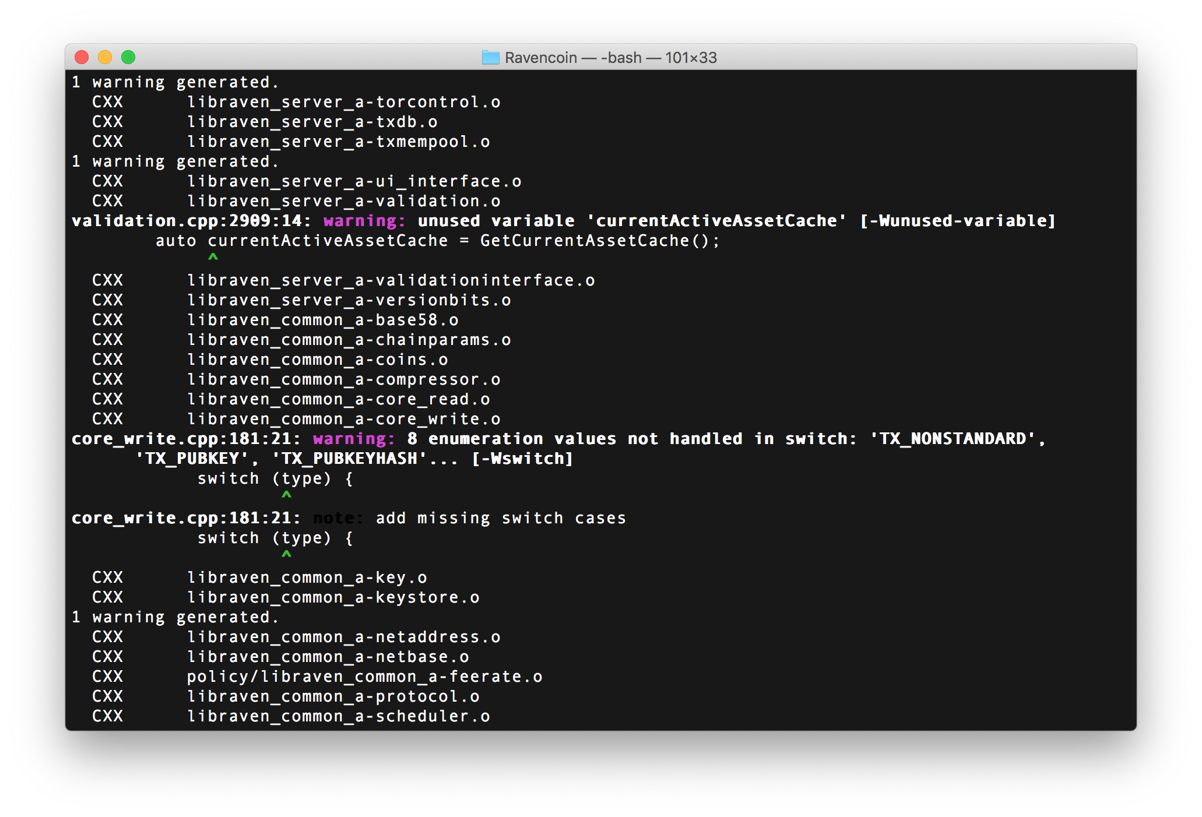Click "libraven_common_a-scheduler.o" last line
This screenshot has width=1202, height=817.
(338, 716)
